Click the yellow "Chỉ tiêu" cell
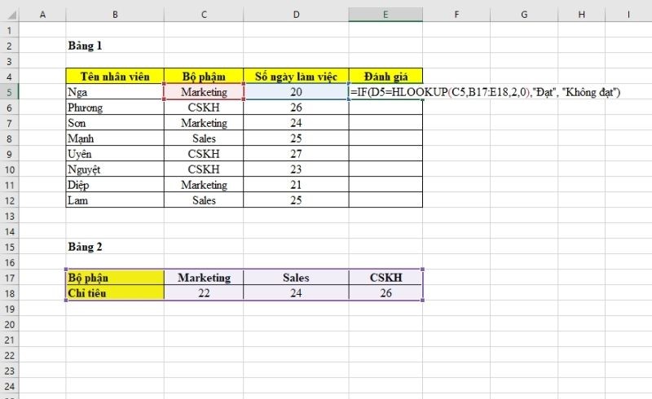This screenshot has height=399, width=652. [x=114, y=292]
